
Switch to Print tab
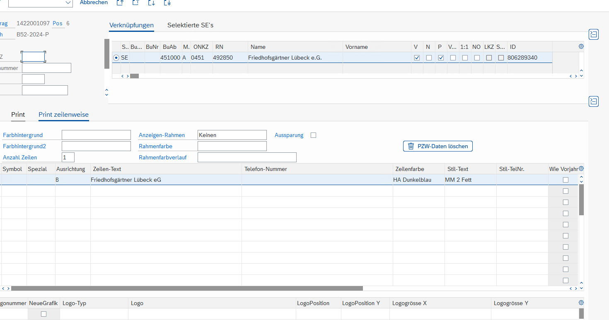pos(18,115)
